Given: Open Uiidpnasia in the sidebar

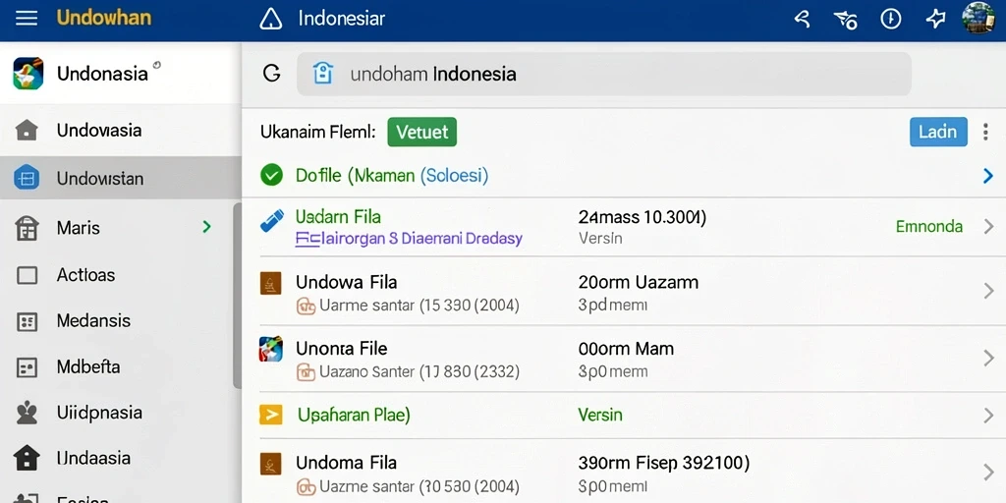Looking at the screenshot, I should pyautogui.click(x=121, y=413).
